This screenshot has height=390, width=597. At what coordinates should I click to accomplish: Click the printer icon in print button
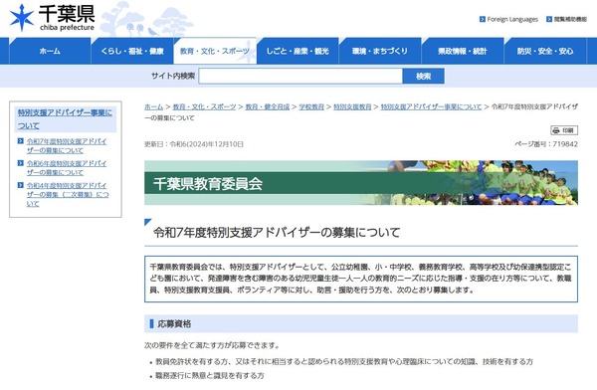point(556,130)
